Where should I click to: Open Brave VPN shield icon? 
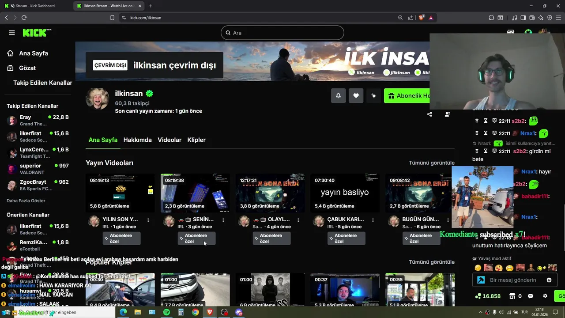tap(550, 18)
